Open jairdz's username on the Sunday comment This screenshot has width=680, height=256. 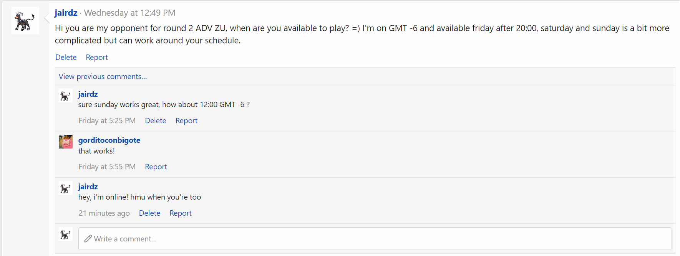pos(88,94)
